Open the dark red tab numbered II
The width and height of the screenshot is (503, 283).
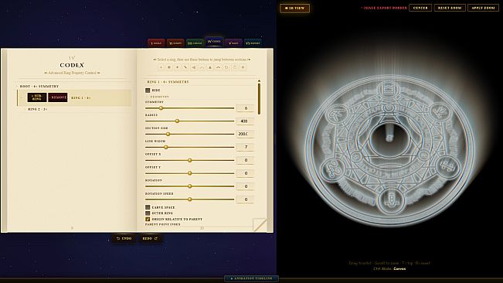(175, 43)
